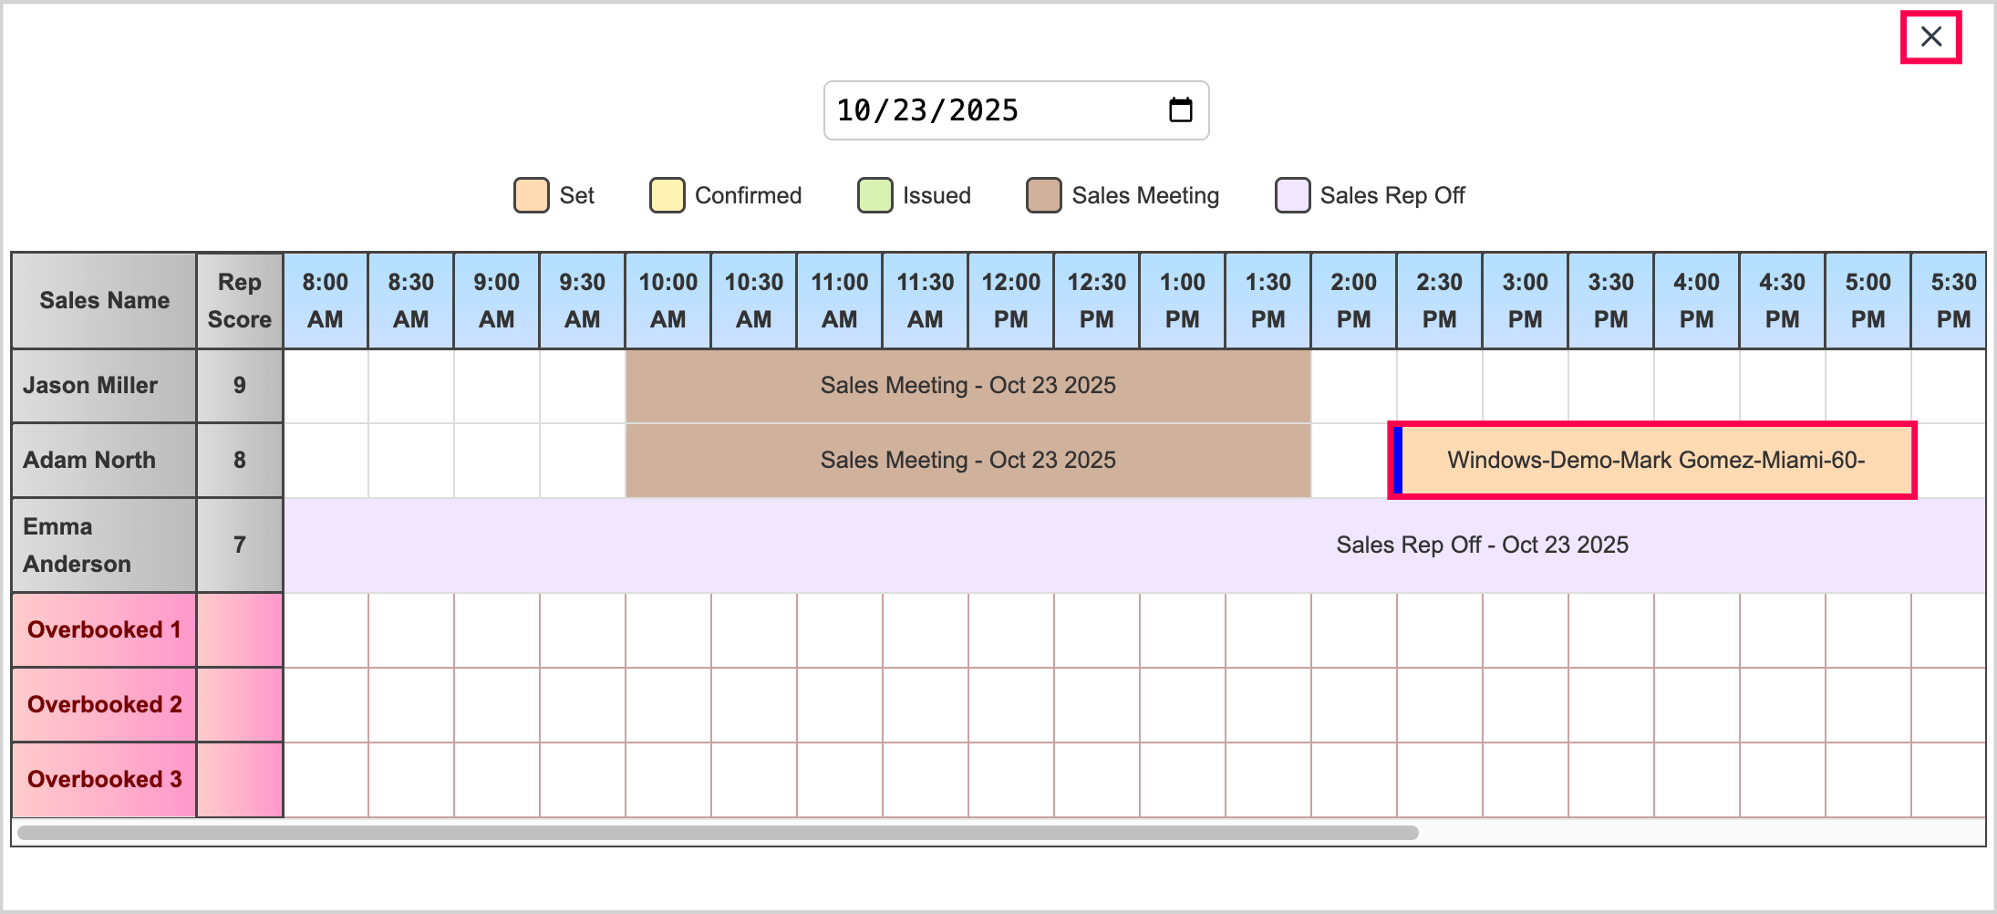The image size is (1997, 914).
Task: Click the Issued legend color swatch
Action: click(x=874, y=195)
